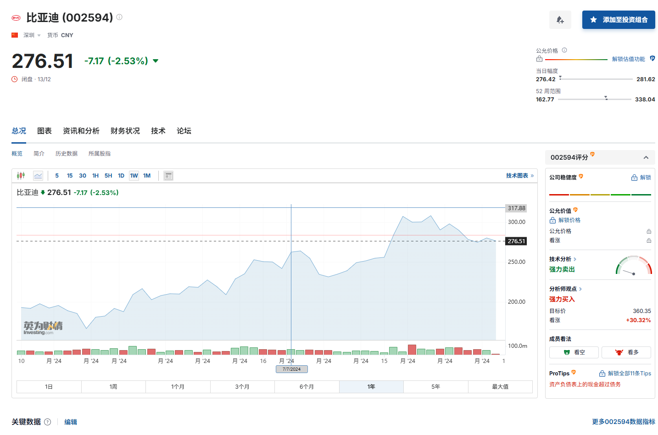Viewport: 658px width, 435px height.
Task: Collapse the 002594评分 panel chevron
Action: click(x=646, y=157)
